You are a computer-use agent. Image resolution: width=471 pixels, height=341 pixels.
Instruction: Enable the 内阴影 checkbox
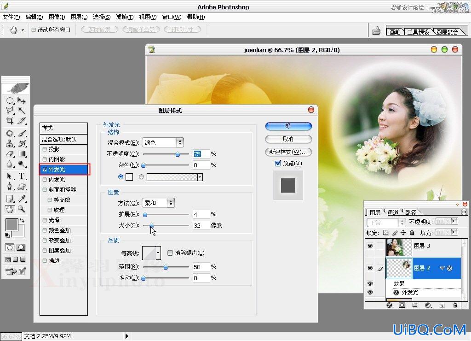tap(45, 159)
